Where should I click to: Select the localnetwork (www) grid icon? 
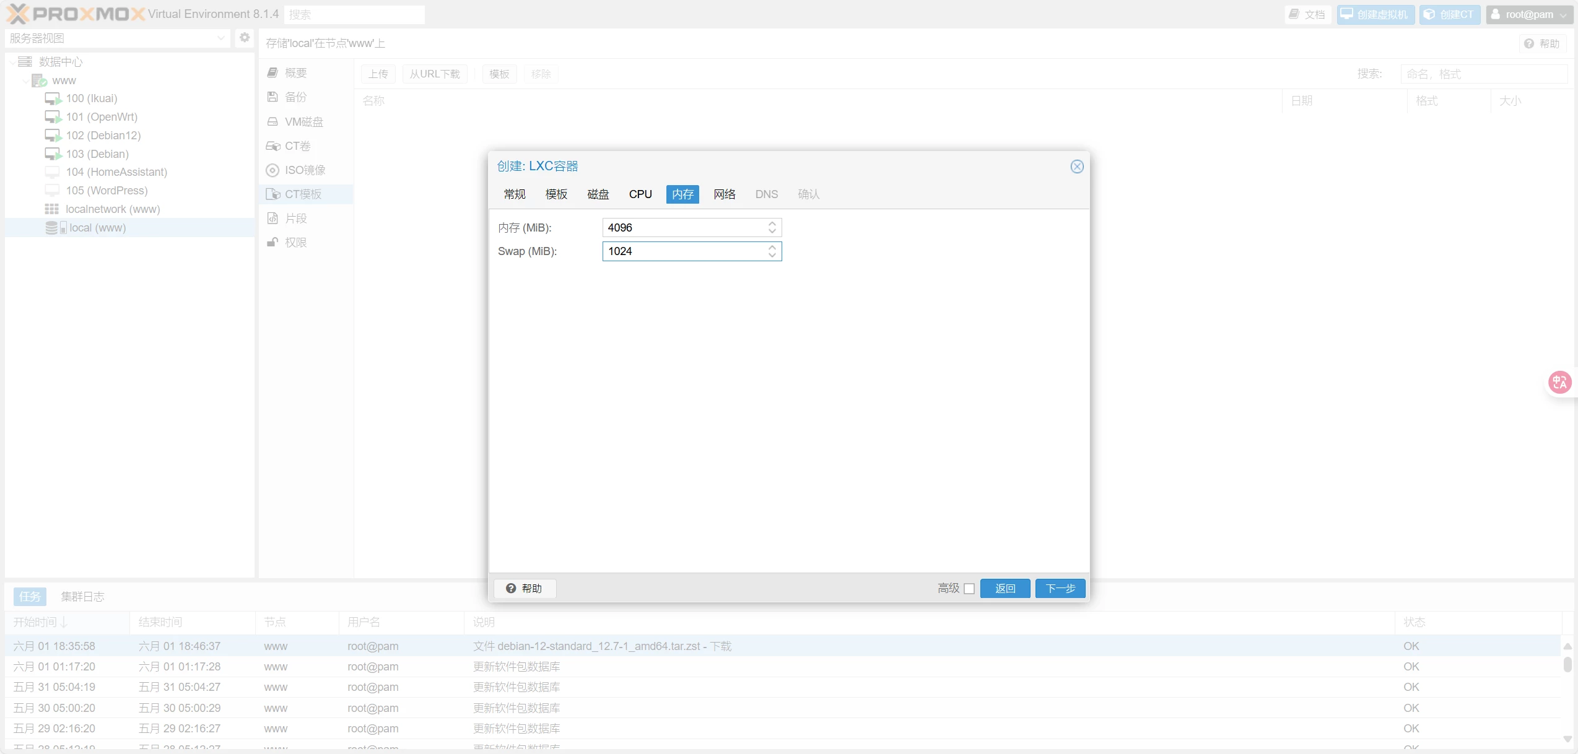coord(52,209)
